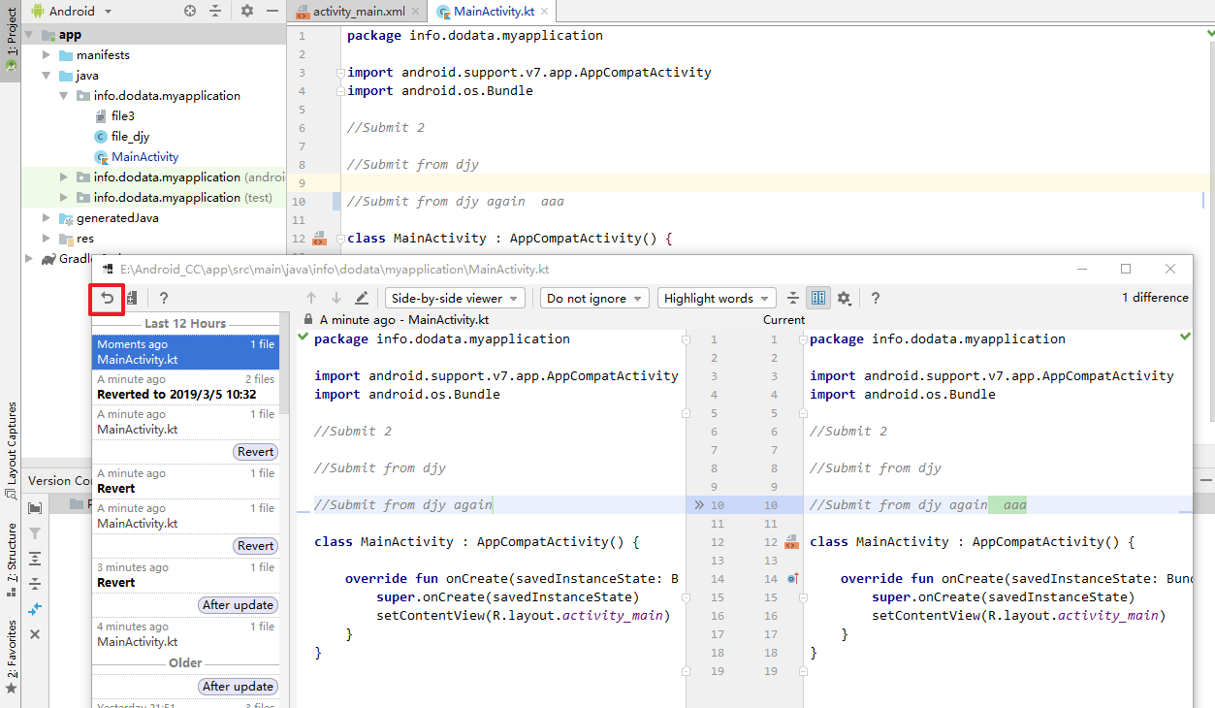Click the Create Patch icon beside Revert
This screenshot has width=1215, height=708.
132,299
